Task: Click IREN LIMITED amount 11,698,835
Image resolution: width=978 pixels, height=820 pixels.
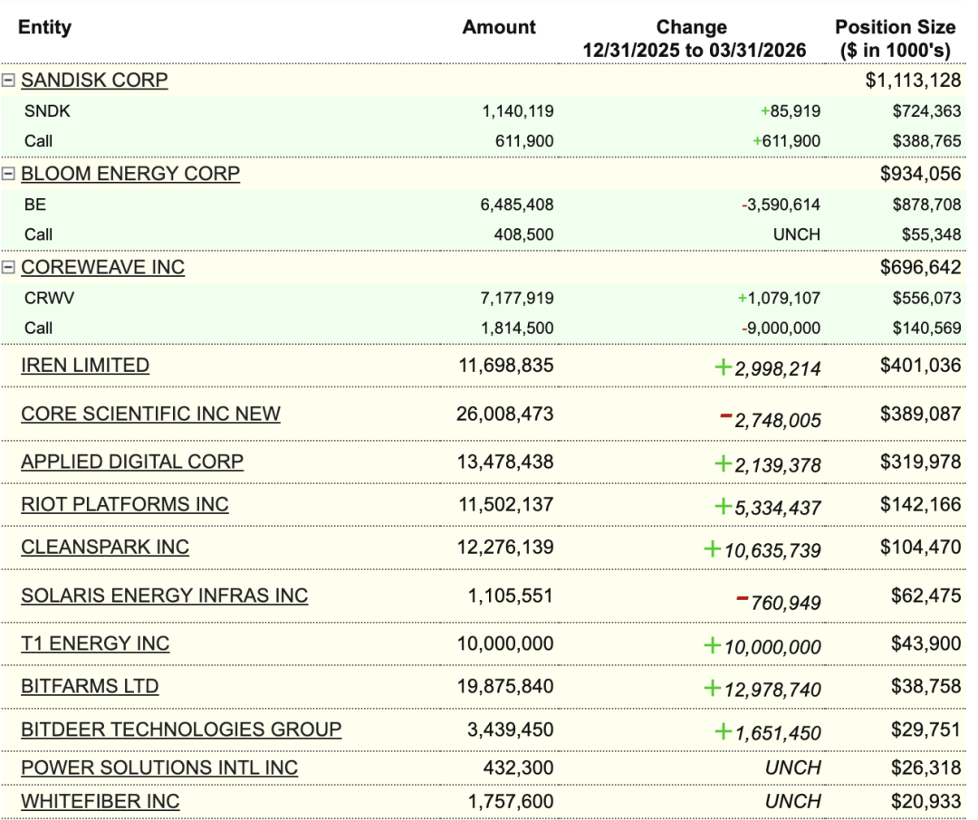Action: click(x=506, y=365)
